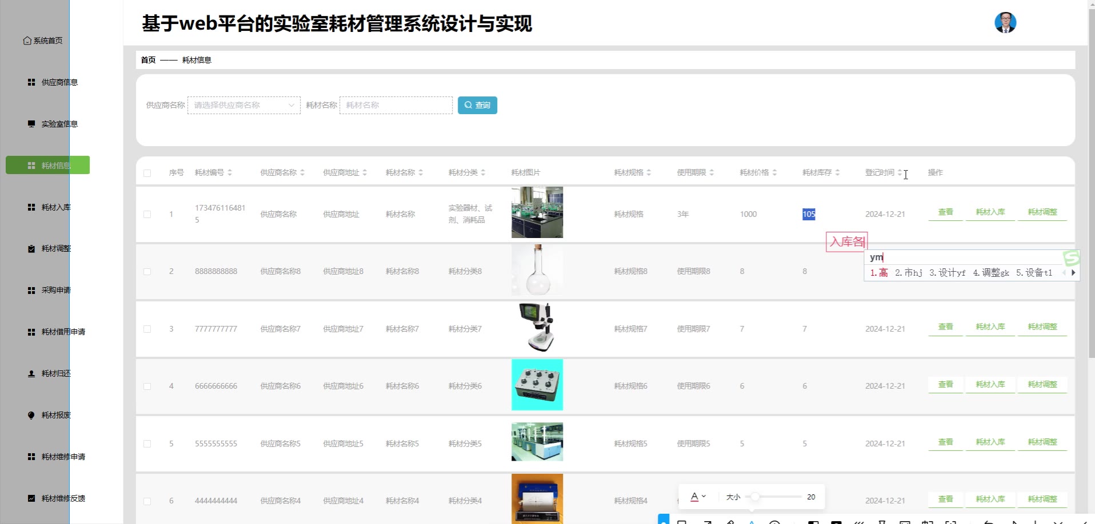Check the checkbox for row 1

[x=147, y=215]
